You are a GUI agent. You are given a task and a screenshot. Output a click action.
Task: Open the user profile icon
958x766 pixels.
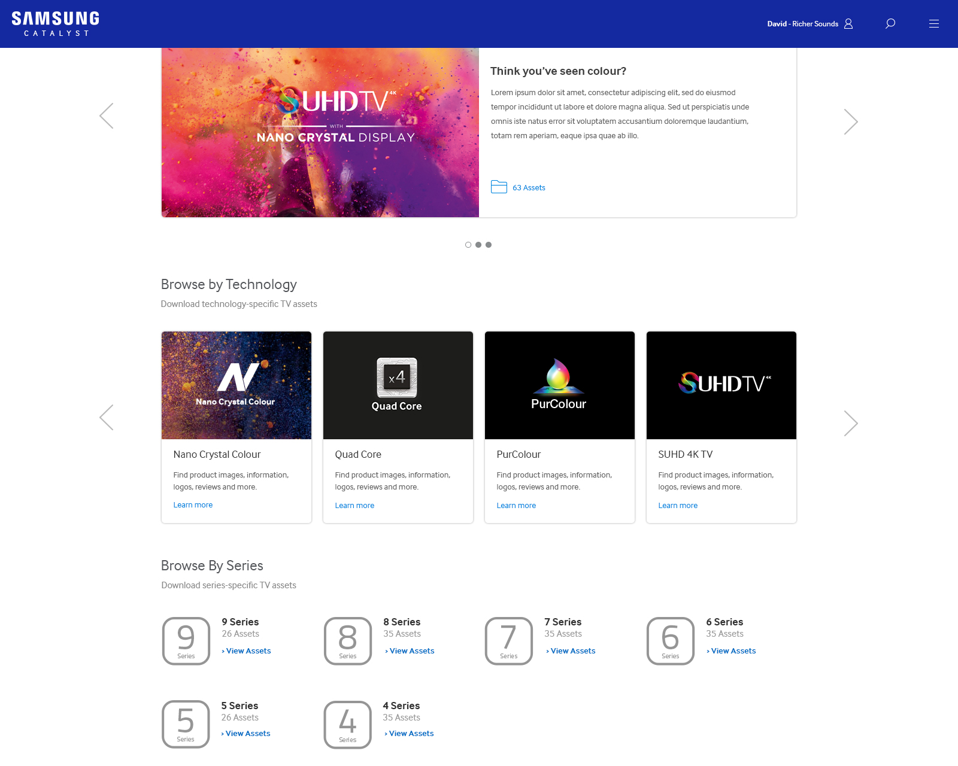pos(848,24)
